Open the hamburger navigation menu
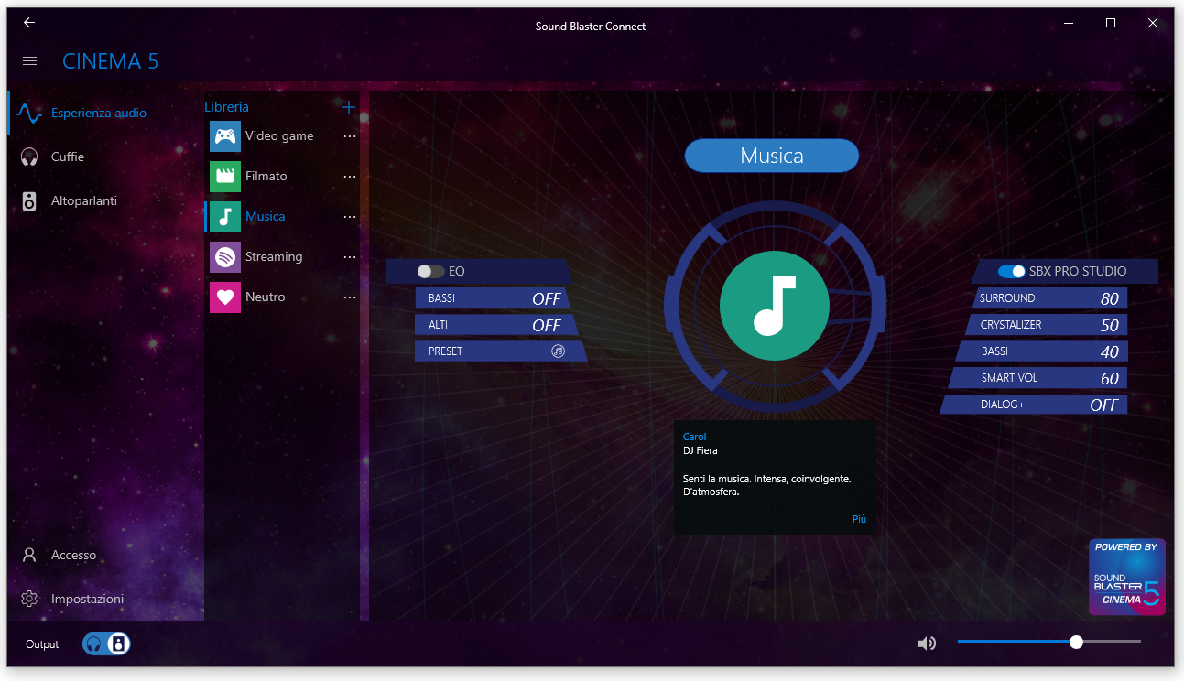 tap(29, 60)
